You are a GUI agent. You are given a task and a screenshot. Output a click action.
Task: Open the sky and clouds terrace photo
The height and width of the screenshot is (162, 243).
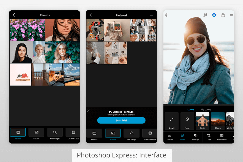click(x=72, y=75)
